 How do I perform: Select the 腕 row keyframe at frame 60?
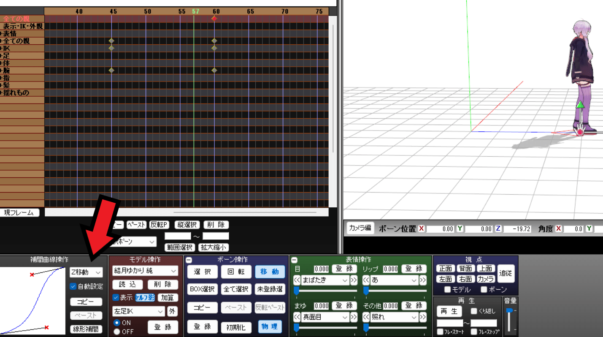(214, 70)
